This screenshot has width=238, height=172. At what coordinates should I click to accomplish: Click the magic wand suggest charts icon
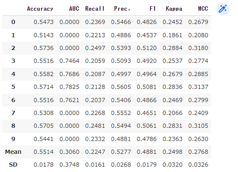pos(223,9)
